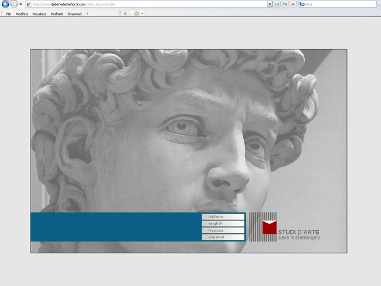Choose the english language button
The image size is (381, 286).
(x=223, y=223)
